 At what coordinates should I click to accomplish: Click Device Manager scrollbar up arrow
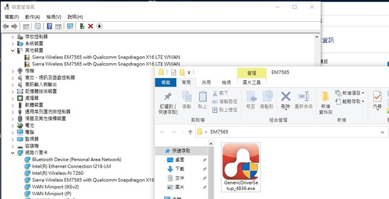pos(317,37)
